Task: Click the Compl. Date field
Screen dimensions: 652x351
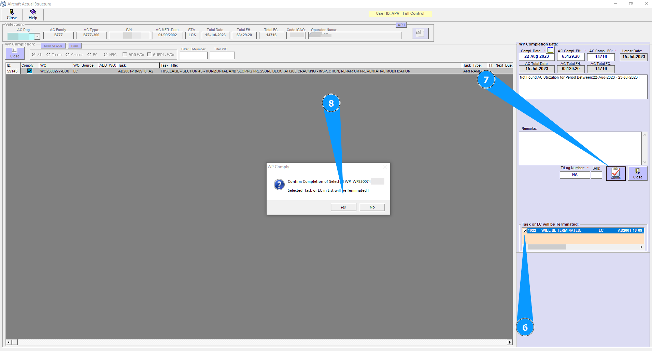Action: point(537,57)
